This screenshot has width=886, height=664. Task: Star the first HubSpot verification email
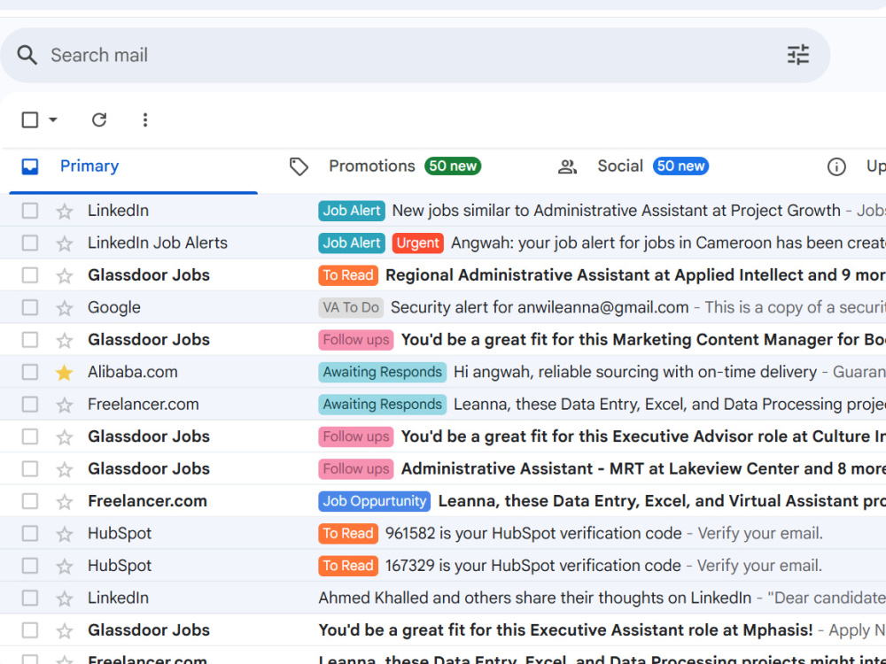point(65,534)
